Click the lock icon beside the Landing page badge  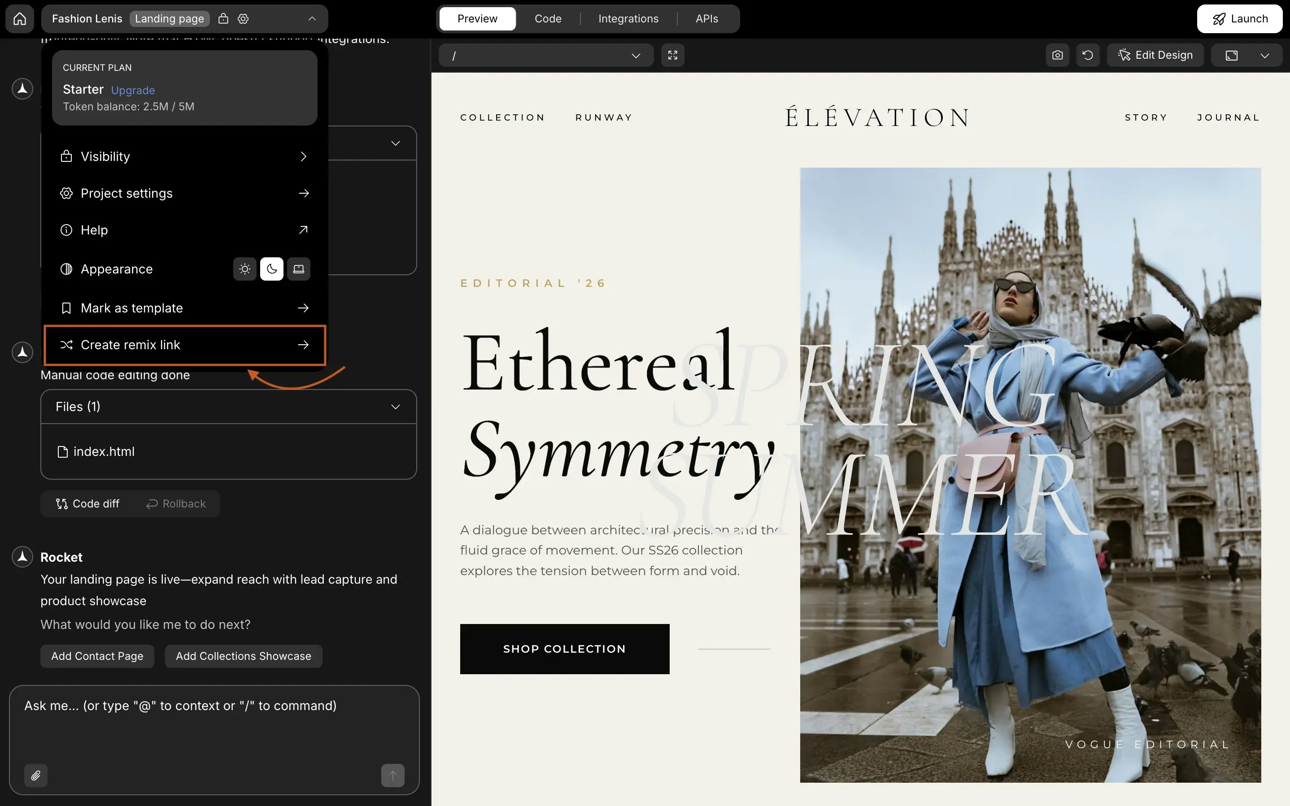[x=223, y=18]
